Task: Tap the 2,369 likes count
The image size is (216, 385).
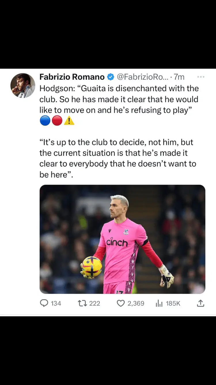Action: pyautogui.click(x=136, y=303)
